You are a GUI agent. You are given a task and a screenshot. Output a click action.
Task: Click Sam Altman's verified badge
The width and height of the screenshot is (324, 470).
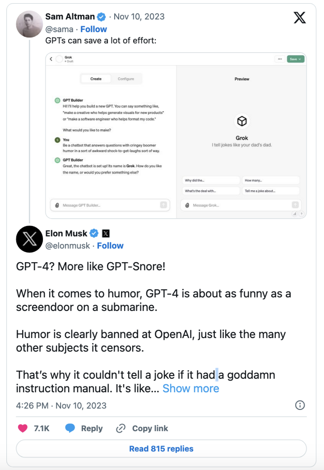click(x=102, y=17)
